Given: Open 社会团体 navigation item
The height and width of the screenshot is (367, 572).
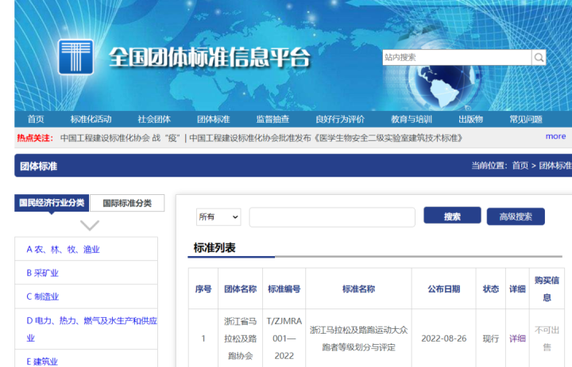Looking at the screenshot, I should click(154, 120).
